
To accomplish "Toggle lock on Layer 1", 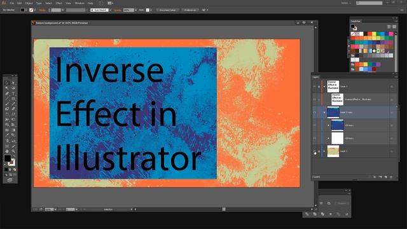I will tap(319, 151).
